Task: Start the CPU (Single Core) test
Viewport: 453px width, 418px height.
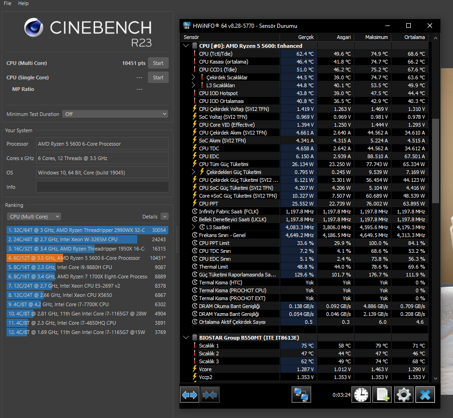Action: pyautogui.click(x=158, y=77)
